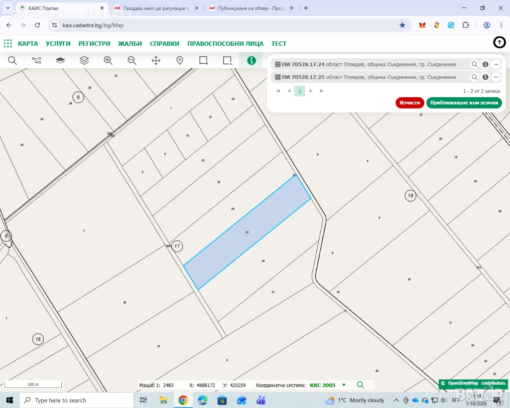
Task: Open the stacked layers panel icon
Action: (84, 60)
